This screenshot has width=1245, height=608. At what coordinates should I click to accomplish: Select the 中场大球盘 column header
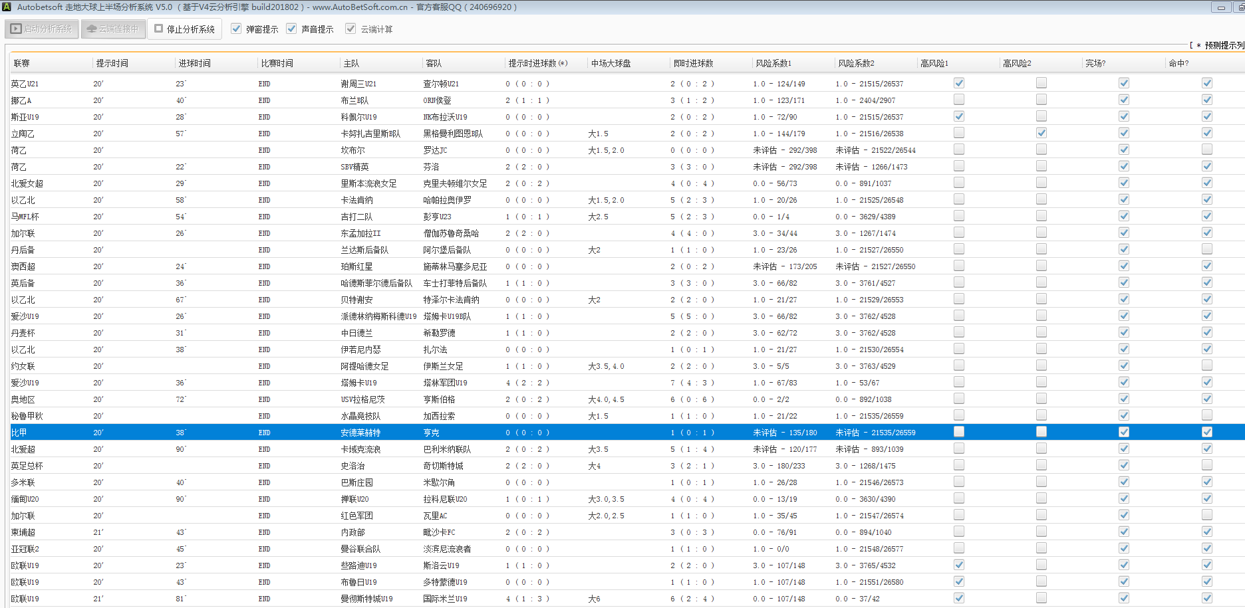[611, 63]
